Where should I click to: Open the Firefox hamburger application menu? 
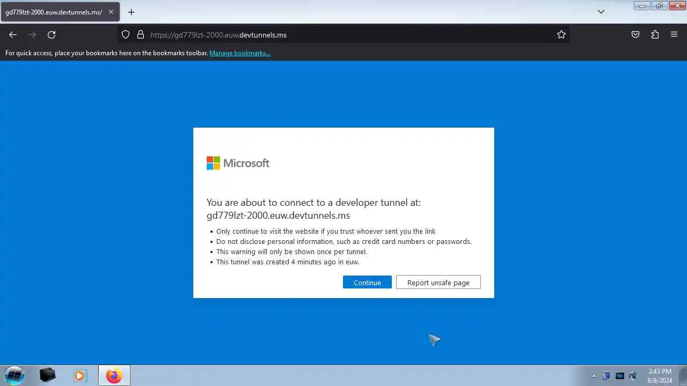point(674,35)
